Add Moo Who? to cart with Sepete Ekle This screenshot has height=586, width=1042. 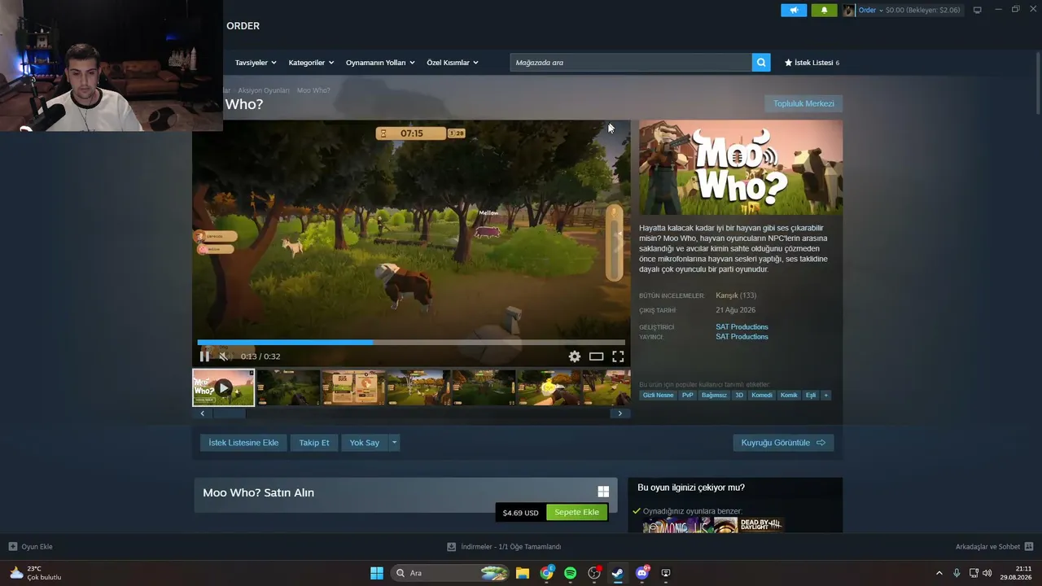pos(576,513)
